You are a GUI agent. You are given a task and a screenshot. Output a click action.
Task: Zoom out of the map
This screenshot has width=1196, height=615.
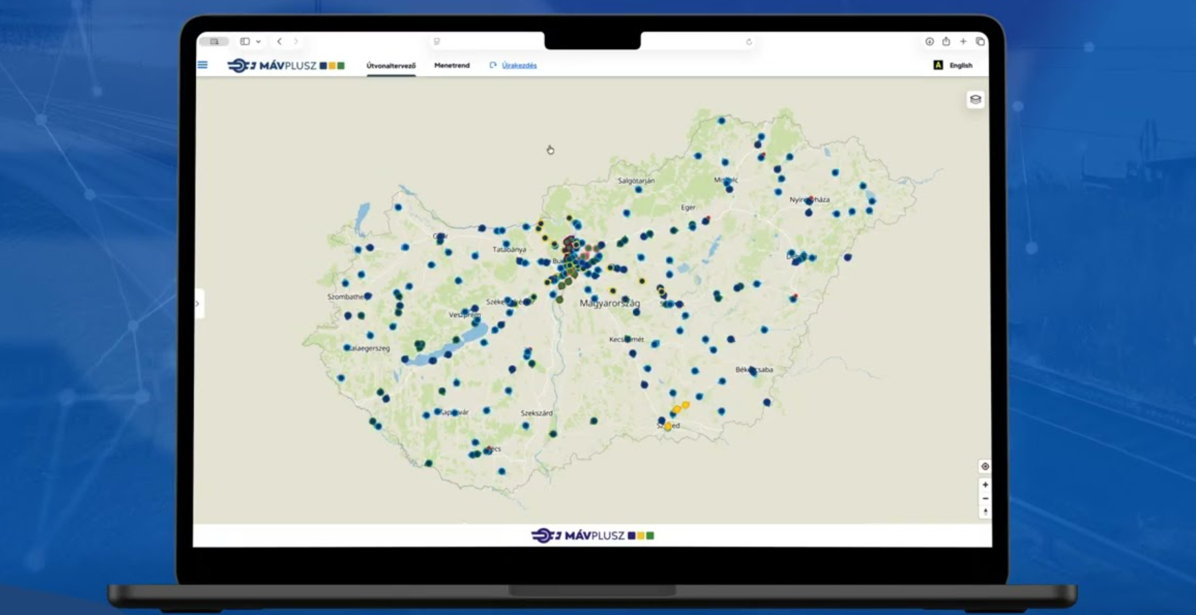coord(985,498)
